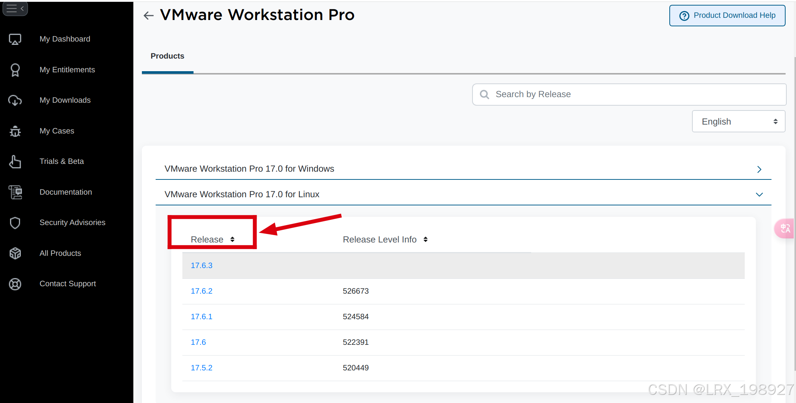Click the All Products cube icon

[x=15, y=253]
